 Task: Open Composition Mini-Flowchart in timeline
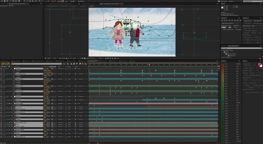pos(64,64)
